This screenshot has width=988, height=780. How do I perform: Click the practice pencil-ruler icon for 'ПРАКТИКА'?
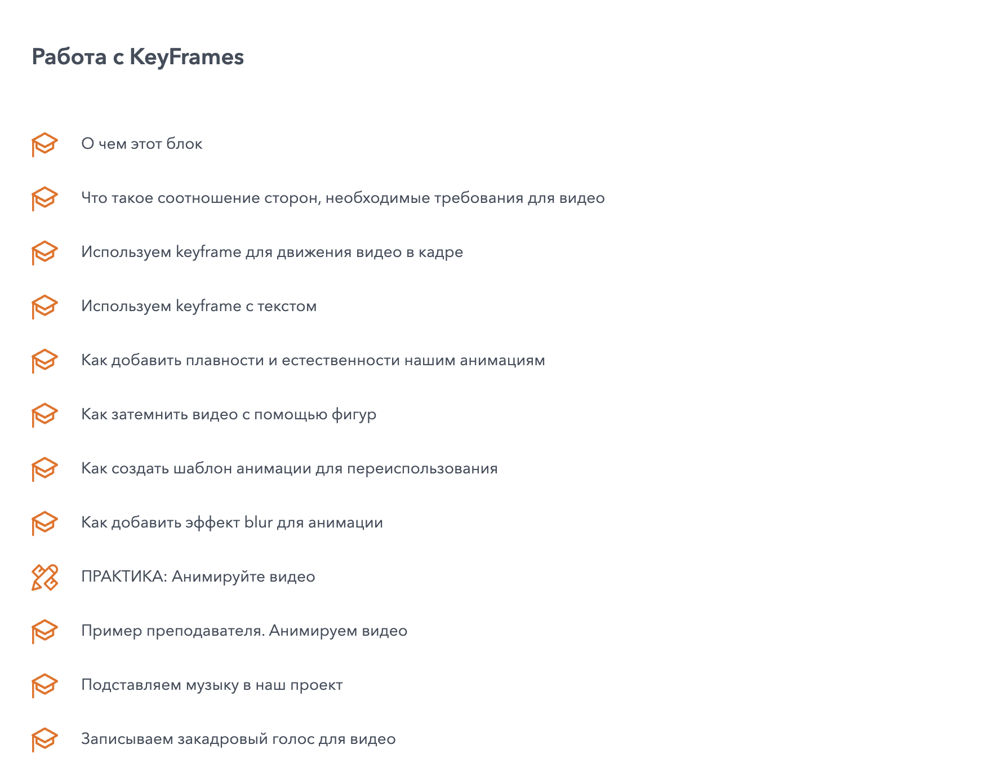[x=44, y=577]
